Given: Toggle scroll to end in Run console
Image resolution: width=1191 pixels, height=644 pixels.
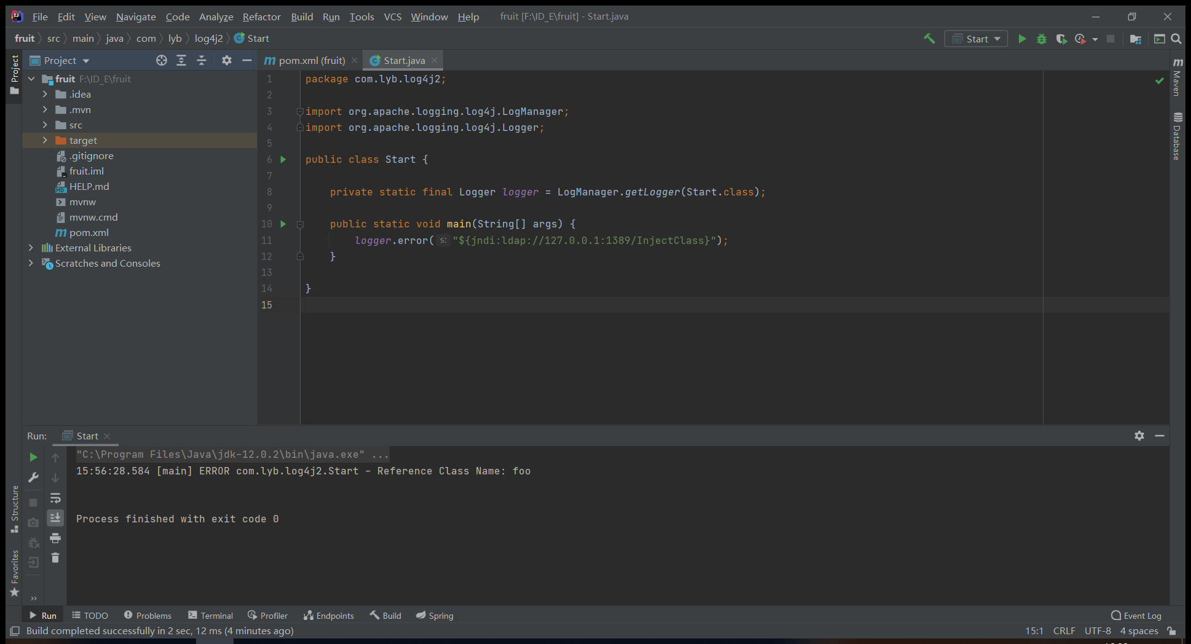Looking at the screenshot, I should click(55, 518).
